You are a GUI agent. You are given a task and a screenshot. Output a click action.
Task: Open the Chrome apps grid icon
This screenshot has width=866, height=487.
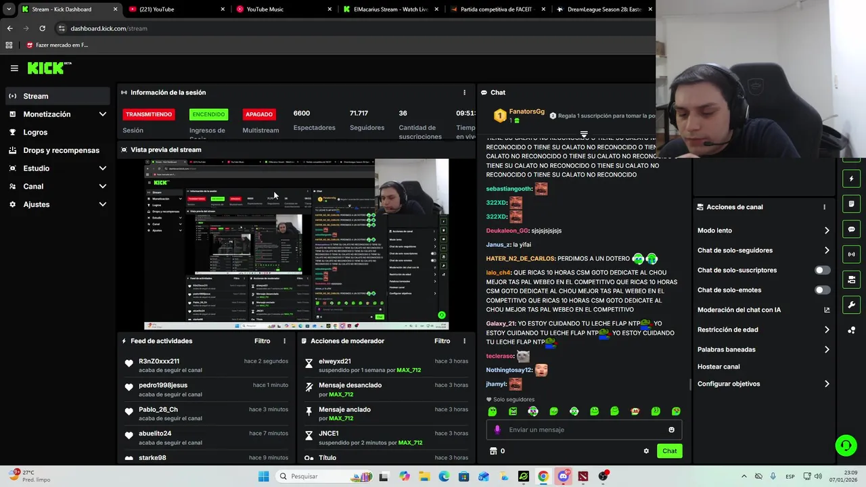(9, 45)
